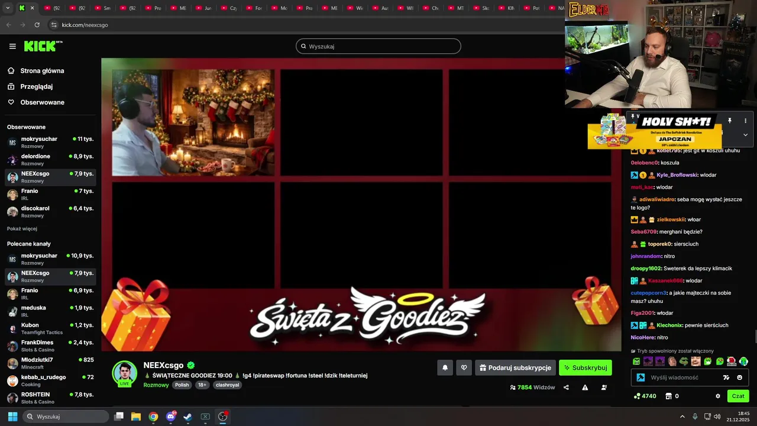The image size is (757, 426).
Task: Open File Explorer from taskbar
Action: (136, 417)
